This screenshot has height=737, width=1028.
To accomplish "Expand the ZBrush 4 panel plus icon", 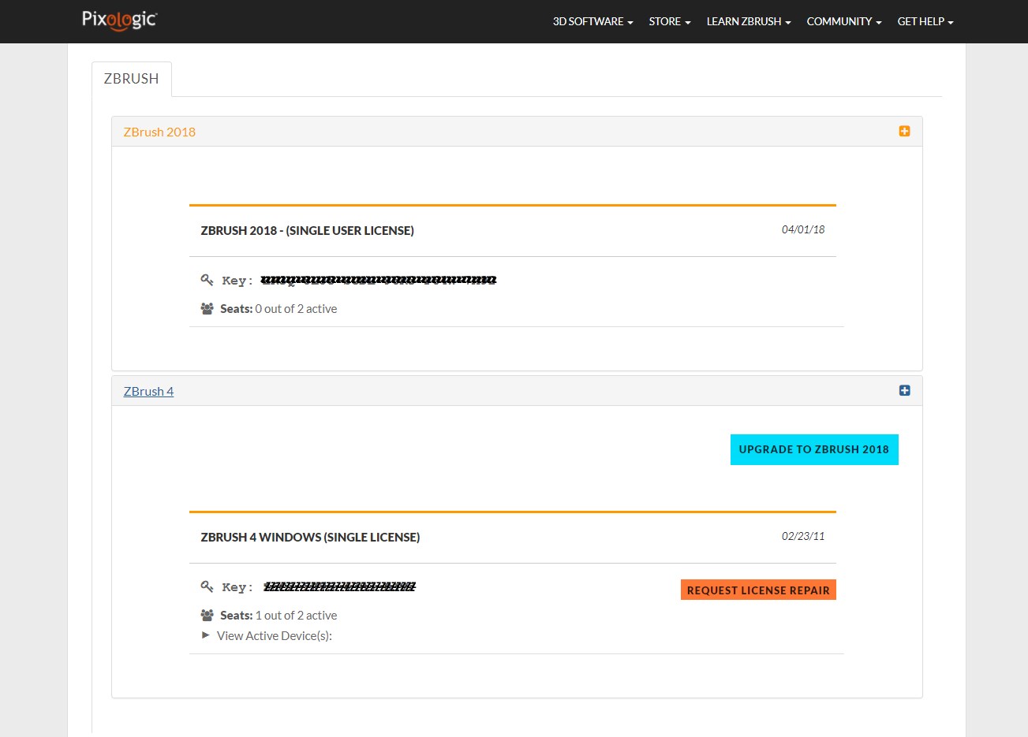I will tap(904, 390).
